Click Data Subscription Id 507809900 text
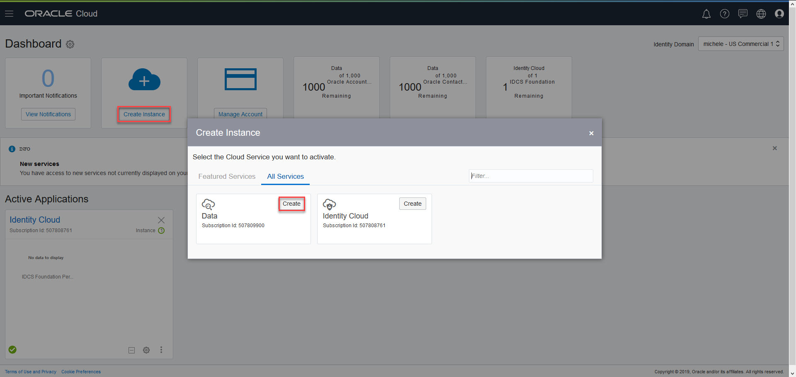Screen dimensions: 796x377 233,226
